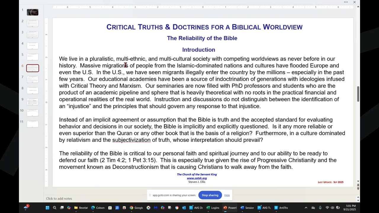The image size is (379, 213).
Task: Open the www.cotsk.org link on slide
Action: pos(197,178)
